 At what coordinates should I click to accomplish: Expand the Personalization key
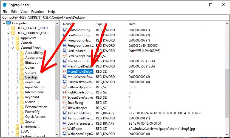[x=17, y=107]
